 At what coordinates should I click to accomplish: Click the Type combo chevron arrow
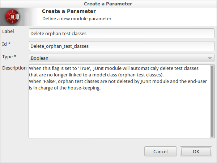coord(210,58)
